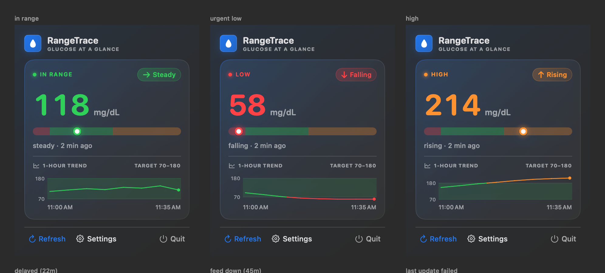Click the RangeTrace droplet icon in the urgent low panel
Image resolution: width=605 pixels, height=273 pixels.
click(x=228, y=44)
